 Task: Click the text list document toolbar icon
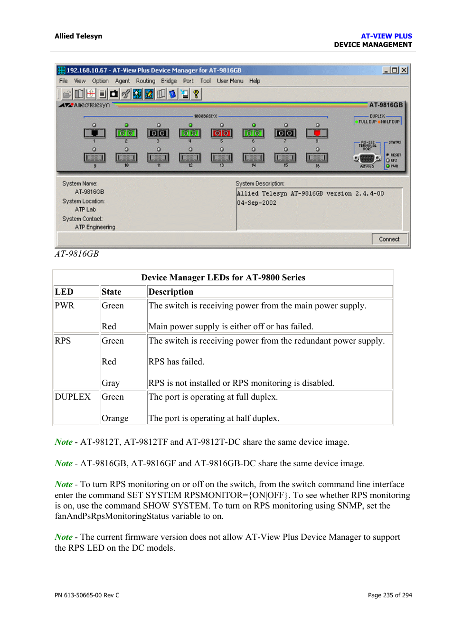tap(103, 94)
